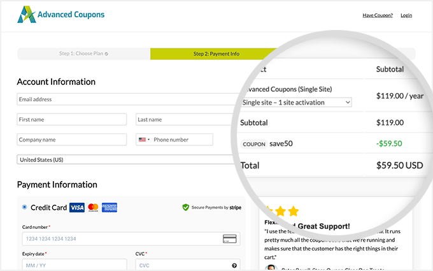Click the American Express card icon

[110, 208]
